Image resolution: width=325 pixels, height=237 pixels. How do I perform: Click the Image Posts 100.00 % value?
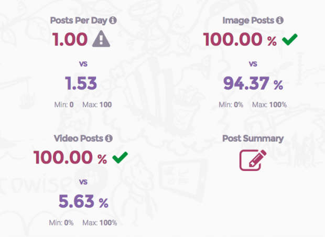[x=240, y=39]
